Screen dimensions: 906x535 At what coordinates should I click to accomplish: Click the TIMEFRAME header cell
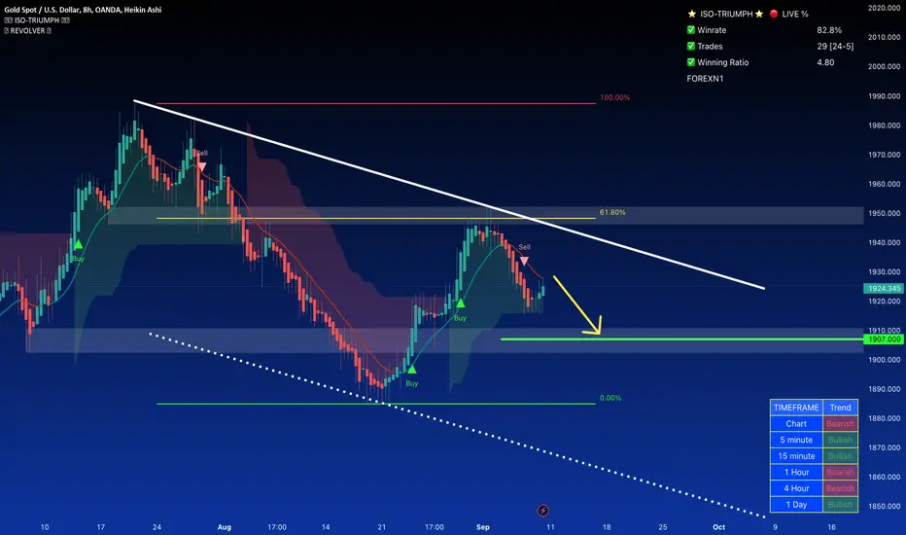click(x=796, y=408)
